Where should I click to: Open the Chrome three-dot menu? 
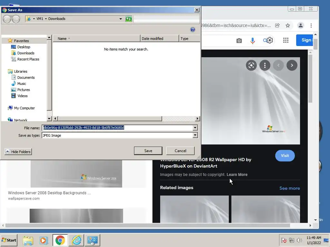(311, 25)
